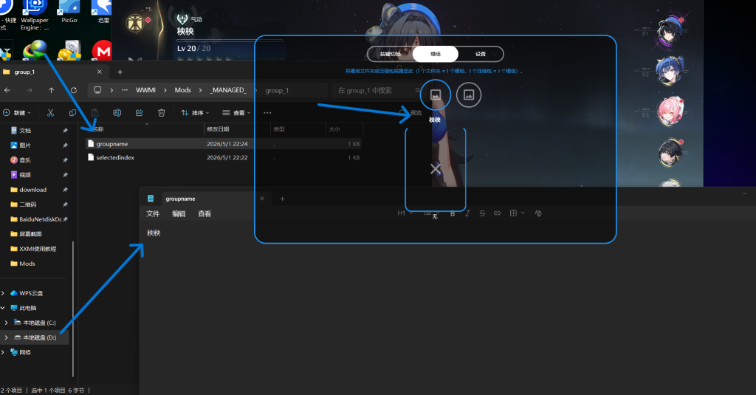This screenshot has width=756, height=395.
Task: Click Mods in the address breadcrumb
Action: 183,90
